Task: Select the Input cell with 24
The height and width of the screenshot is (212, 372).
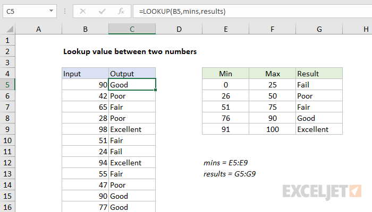Action: 85,152
